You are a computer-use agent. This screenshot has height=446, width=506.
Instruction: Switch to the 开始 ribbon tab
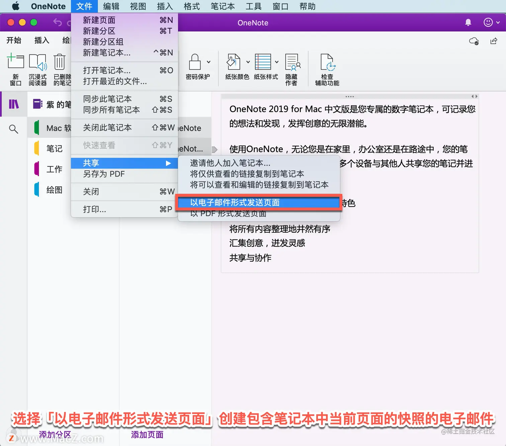coord(14,40)
